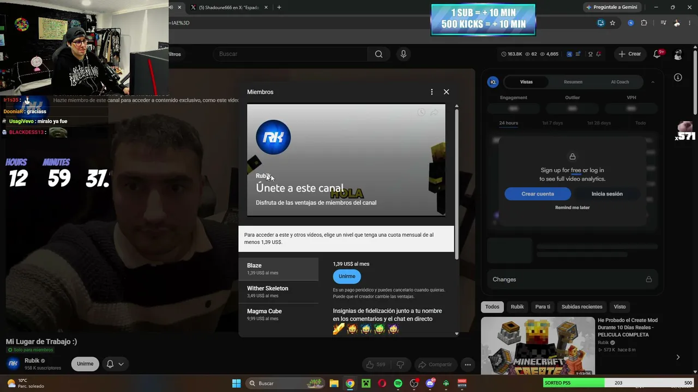698x392 pixels.
Task: Open the Minecraft Create Mod video thumbnail
Action: click(538, 346)
